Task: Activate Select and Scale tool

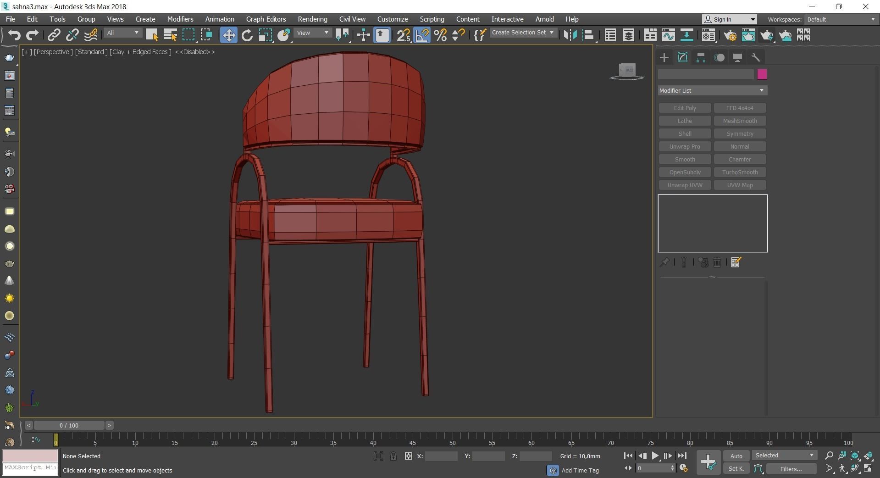Action: pyautogui.click(x=266, y=35)
